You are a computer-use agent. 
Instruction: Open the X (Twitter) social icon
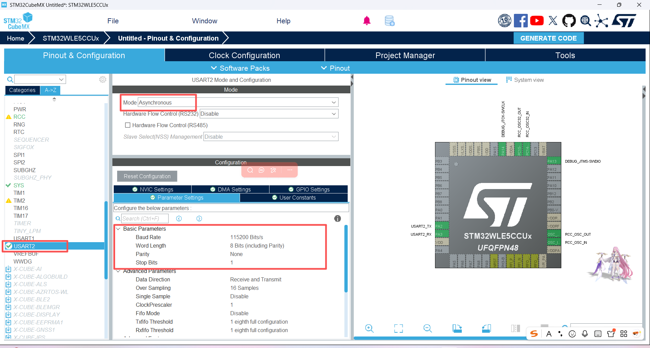pyautogui.click(x=553, y=21)
